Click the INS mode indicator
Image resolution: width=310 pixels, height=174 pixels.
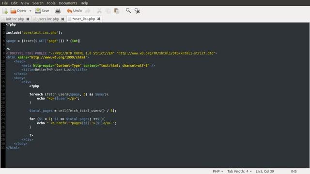tap(294, 171)
